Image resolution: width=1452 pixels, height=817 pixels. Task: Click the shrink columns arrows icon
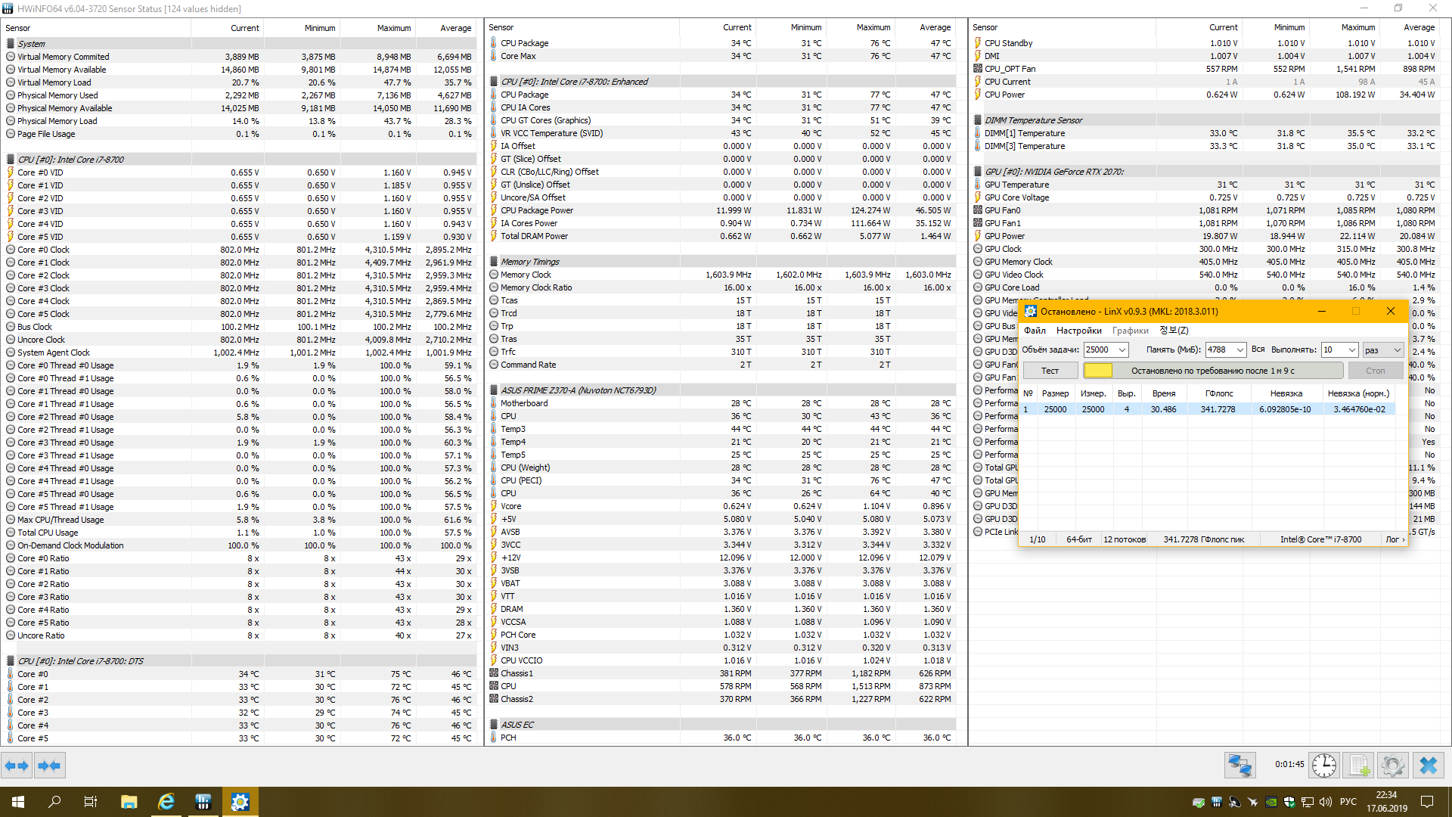[50, 766]
